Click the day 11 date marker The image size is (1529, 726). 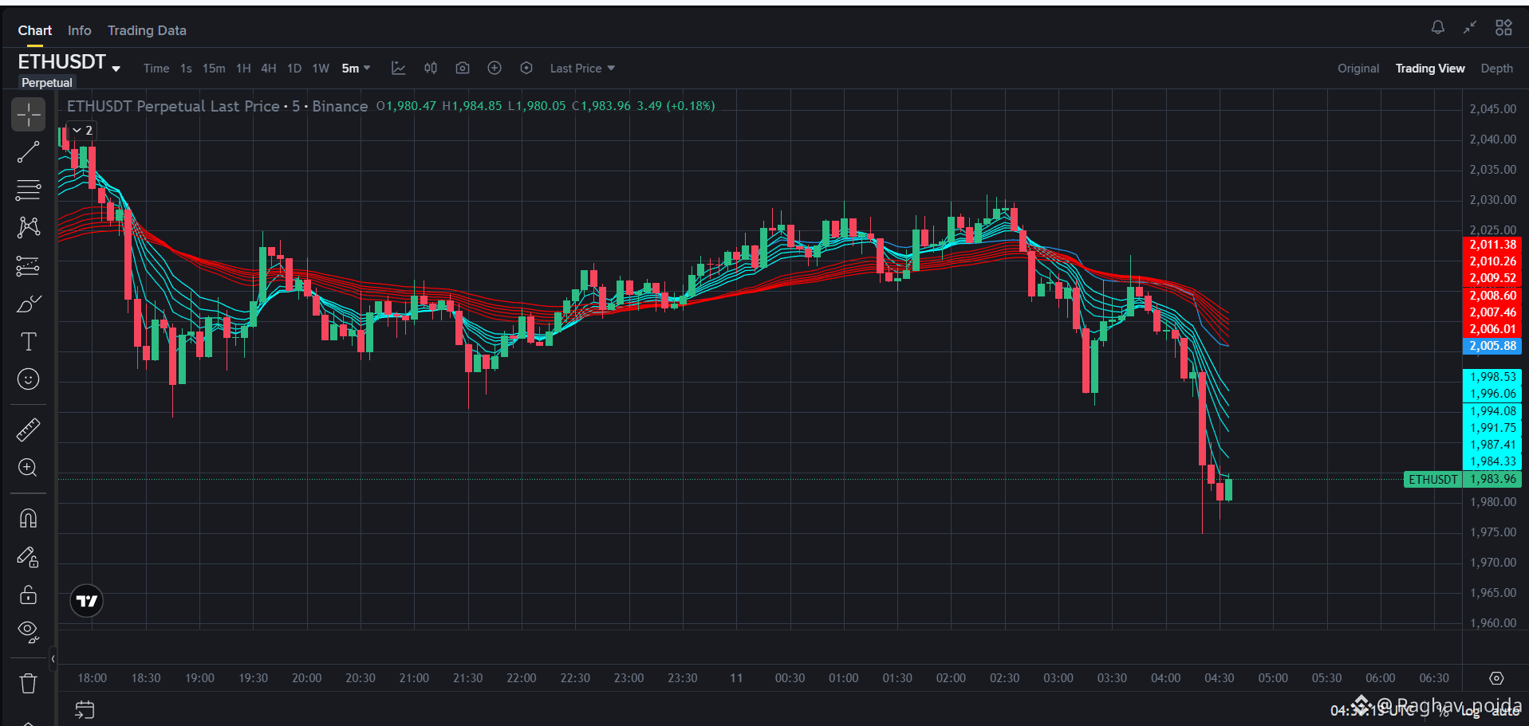pos(736,678)
